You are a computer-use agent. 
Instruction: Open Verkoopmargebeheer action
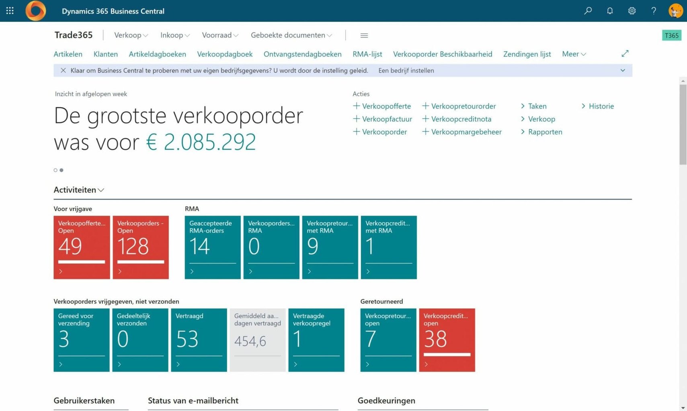point(462,132)
